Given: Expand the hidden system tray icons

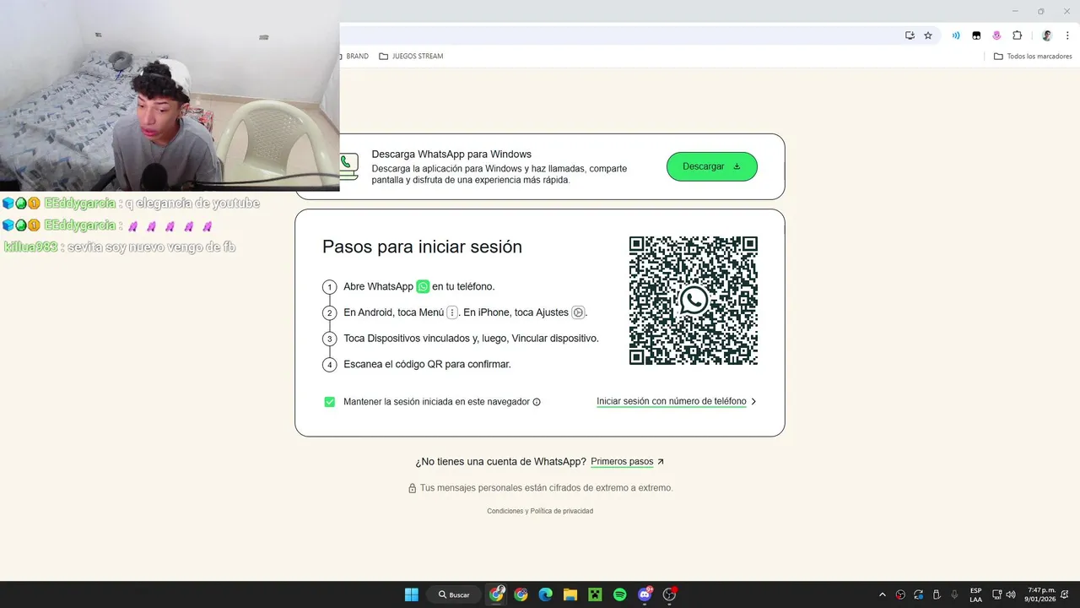Looking at the screenshot, I should coord(883,594).
